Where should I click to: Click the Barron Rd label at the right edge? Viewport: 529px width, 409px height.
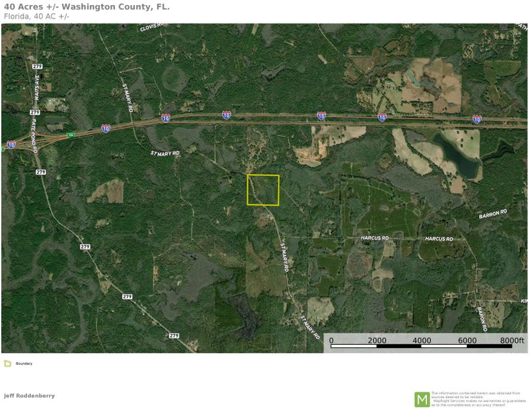point(493,214)
